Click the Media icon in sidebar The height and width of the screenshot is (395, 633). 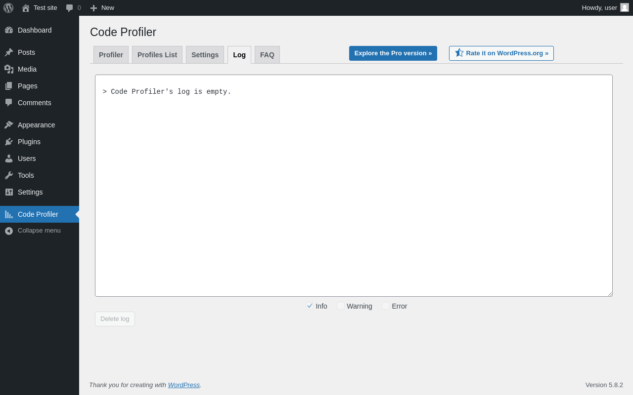coord(9,69)
